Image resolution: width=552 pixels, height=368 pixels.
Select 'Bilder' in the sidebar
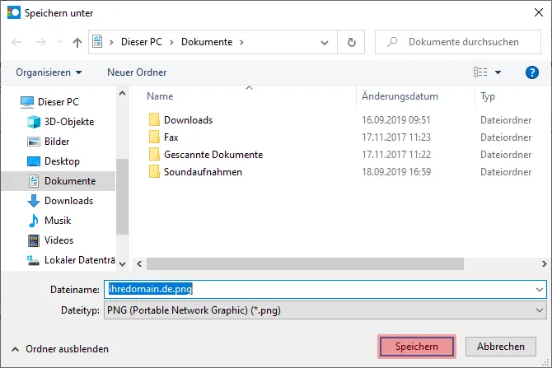click(x=57, y=142)
